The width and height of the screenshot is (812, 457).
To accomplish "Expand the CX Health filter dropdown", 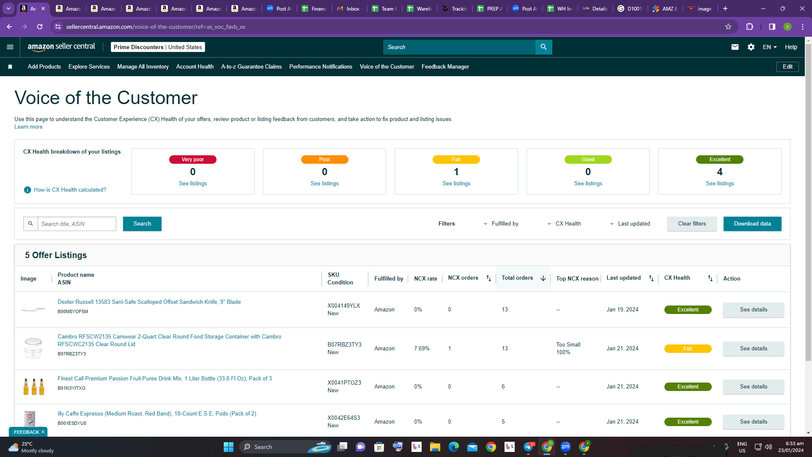I will point(564,224).
